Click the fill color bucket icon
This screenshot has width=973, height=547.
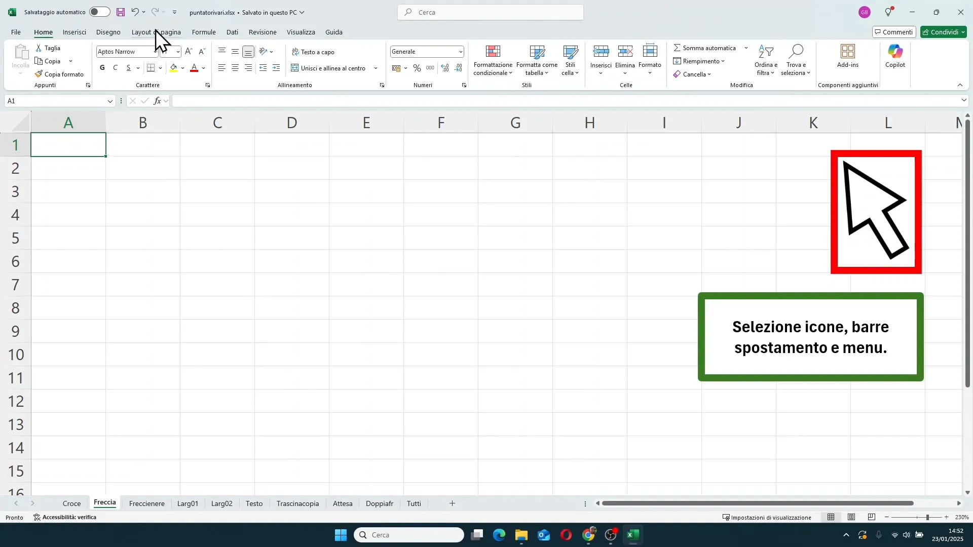coord(174,68)
